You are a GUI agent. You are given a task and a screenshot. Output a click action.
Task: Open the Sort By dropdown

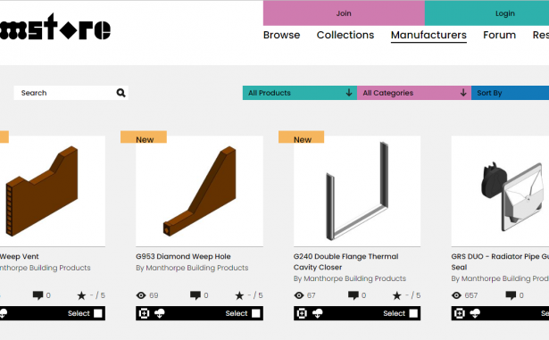point(510,93)
